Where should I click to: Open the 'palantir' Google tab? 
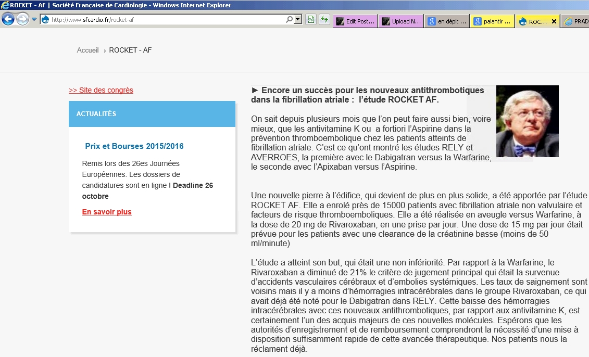(492, 21)
